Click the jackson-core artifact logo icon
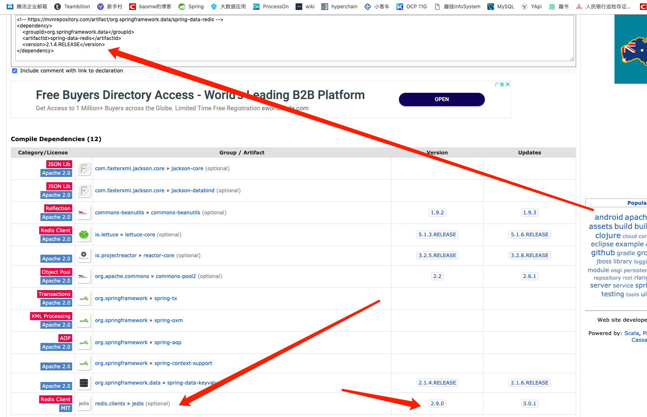The width and height of the screenshot is (647, 417). pyautogui.click(x=84, y=169)
